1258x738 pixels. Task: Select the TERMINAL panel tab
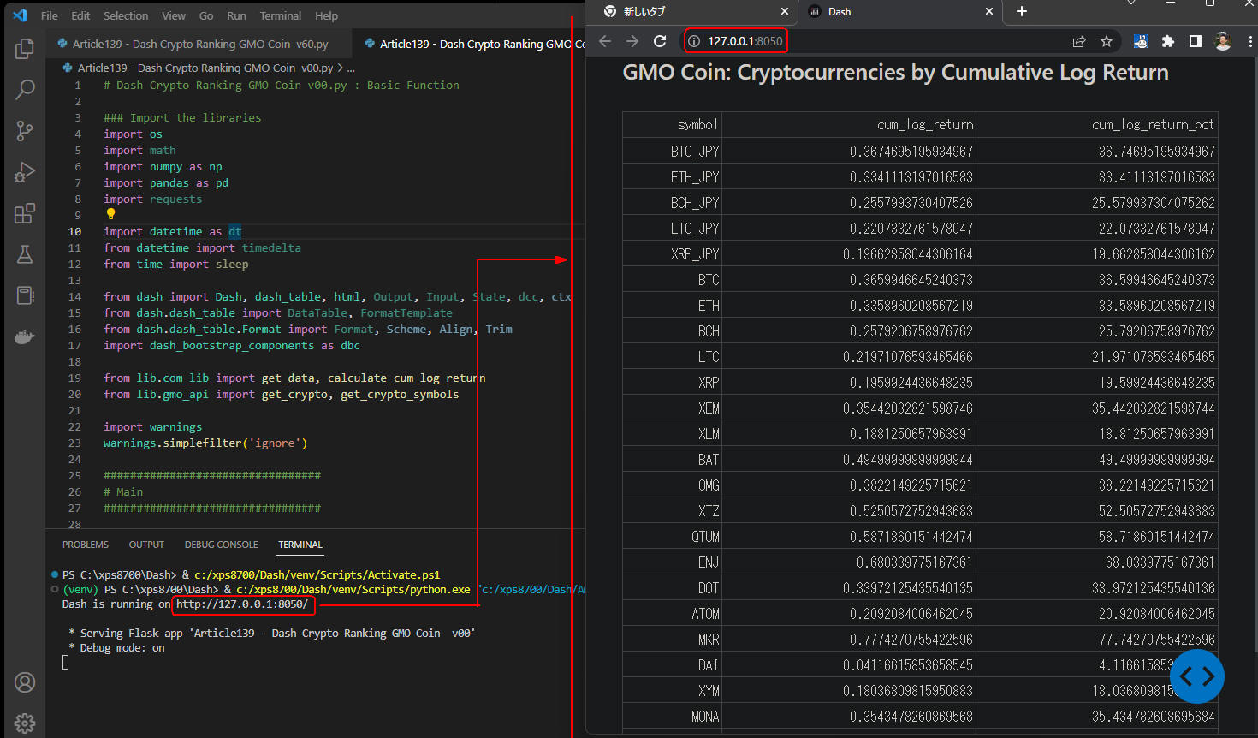tap(300, 545)
